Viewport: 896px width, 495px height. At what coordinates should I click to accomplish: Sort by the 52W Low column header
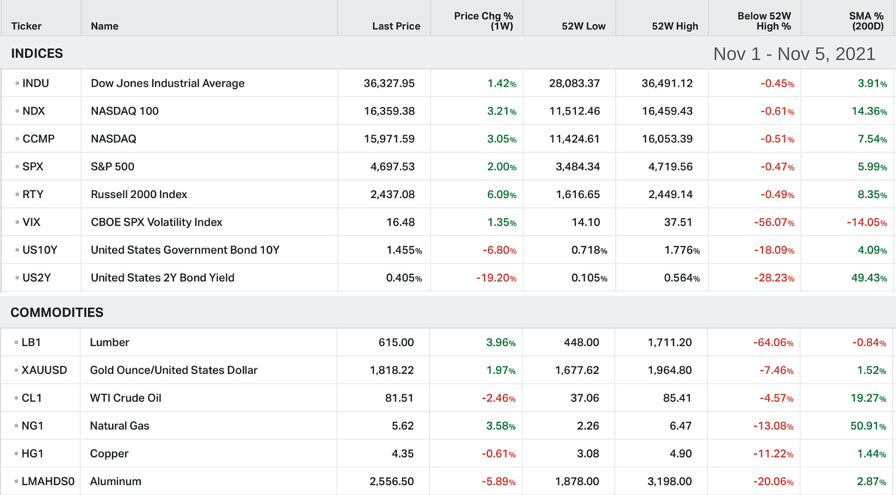click(585, 26)
